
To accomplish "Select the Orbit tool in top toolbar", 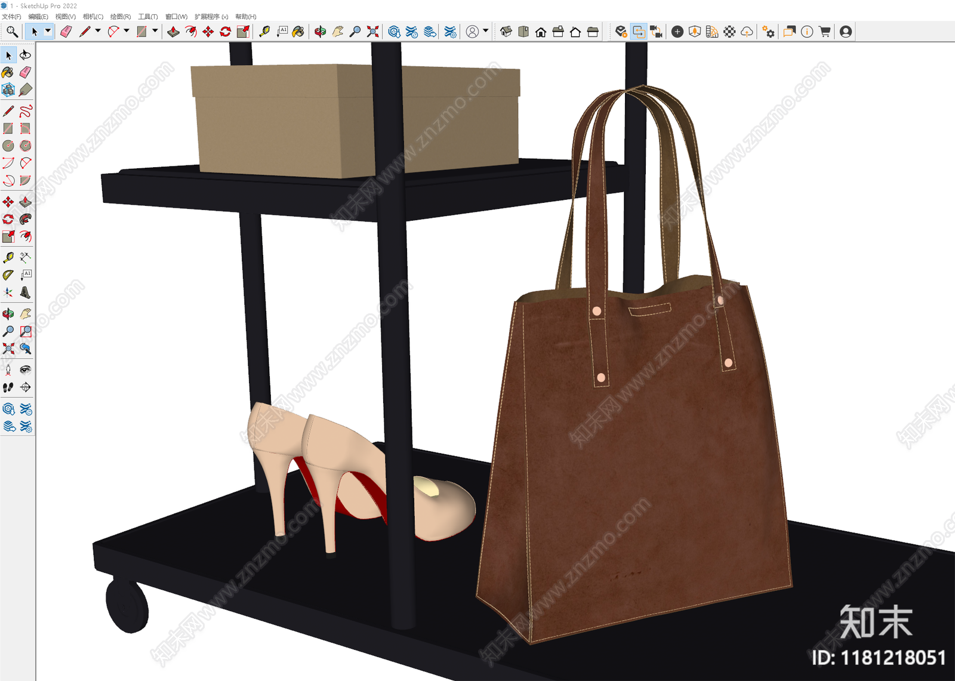I will click(321, 32).
